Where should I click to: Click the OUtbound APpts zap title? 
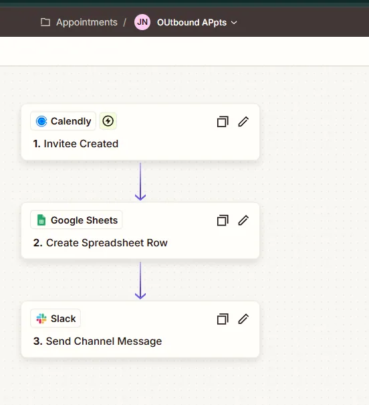coord(192,23)
